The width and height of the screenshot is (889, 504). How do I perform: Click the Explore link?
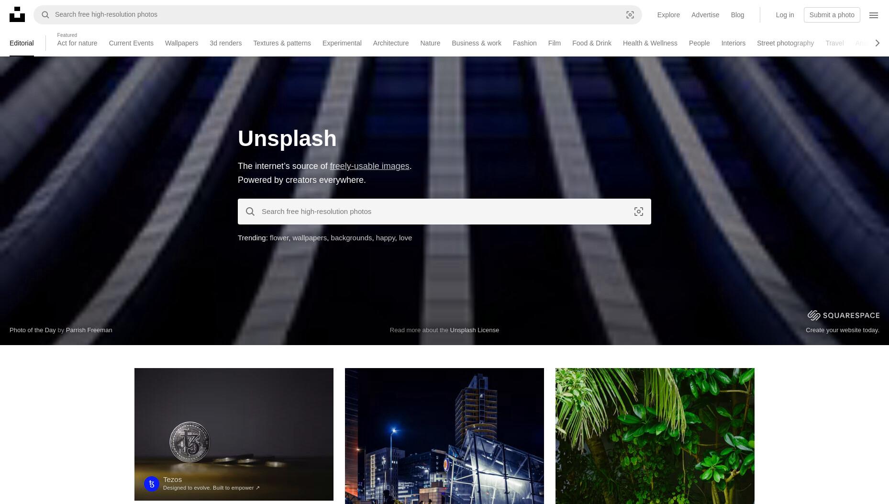668,15
